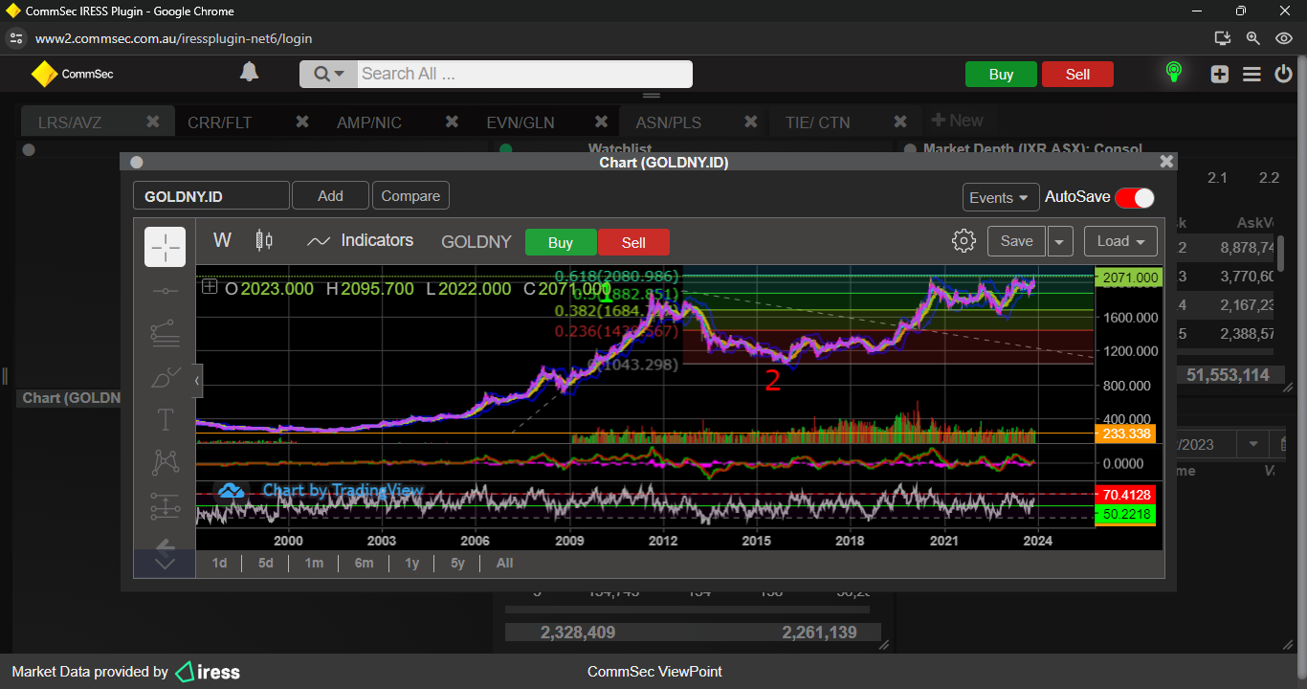Set chart range to 5y

[x=457, y=563]
